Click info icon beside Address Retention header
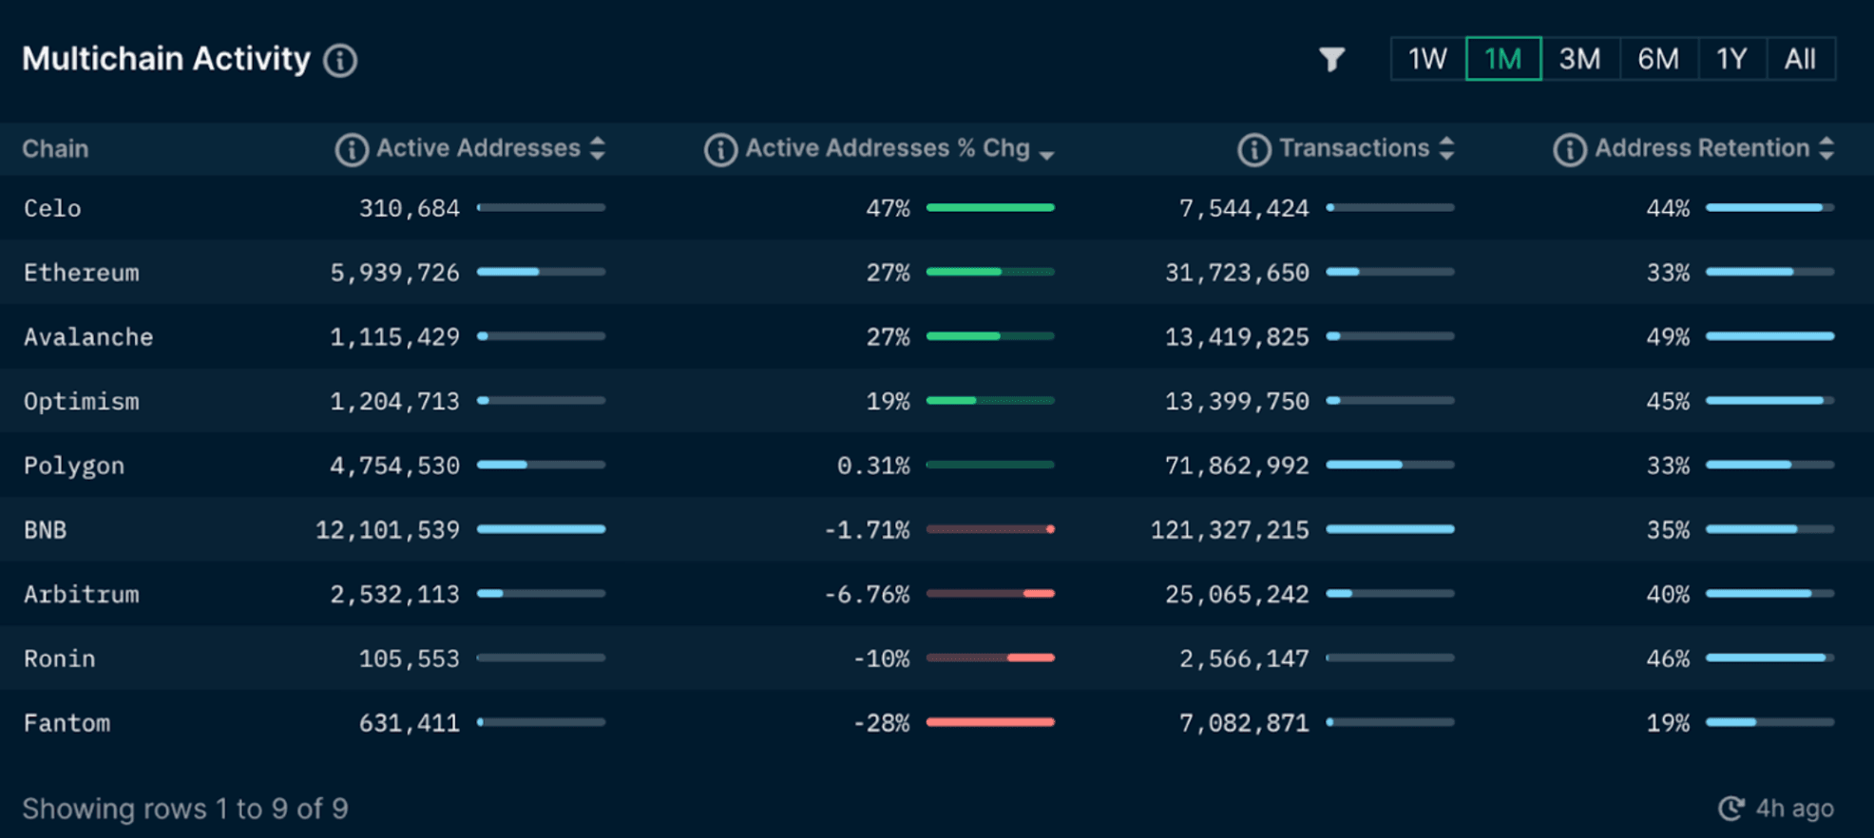Viewport: 1874px width, 838px height. (x=1569, y=150)
